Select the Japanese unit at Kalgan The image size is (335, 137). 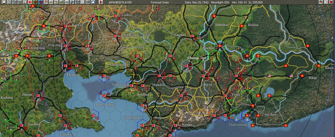[x=65, y=26]
